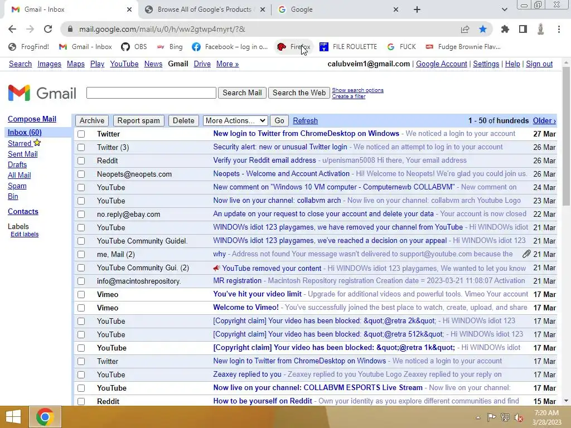
Task: Check the no.reply@ebay.com email checkbox
Action: pyautogui.click(x=81, y=215)
